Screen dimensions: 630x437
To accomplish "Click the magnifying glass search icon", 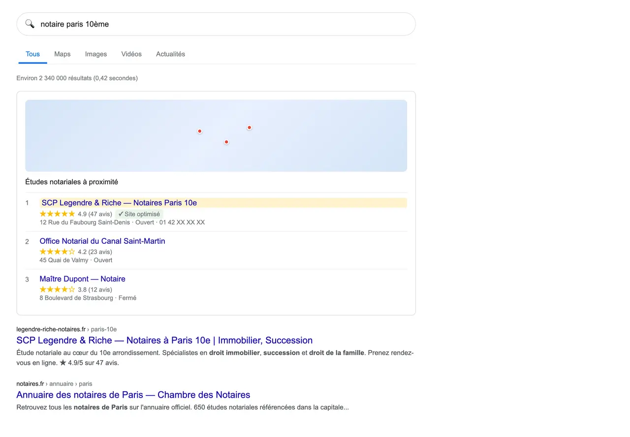I will click(30, 24).
